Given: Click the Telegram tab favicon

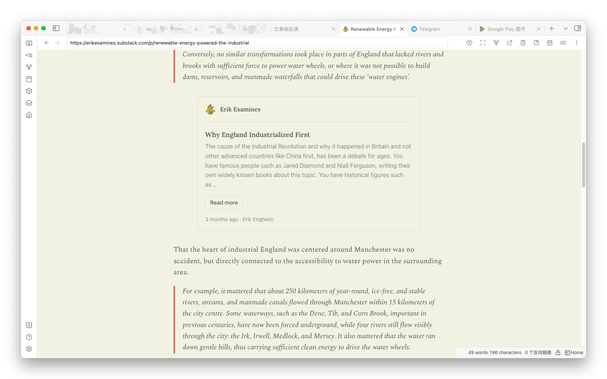Looking at the screenshot, I should (414, 29).
